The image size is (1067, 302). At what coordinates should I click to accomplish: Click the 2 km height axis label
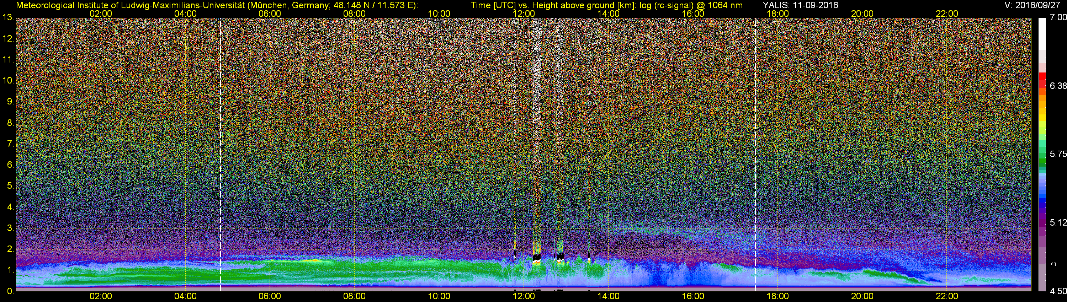tap(10, 249)
